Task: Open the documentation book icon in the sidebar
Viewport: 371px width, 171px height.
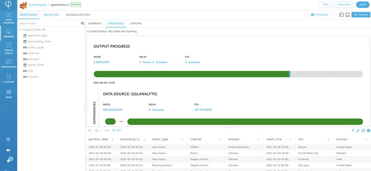Action: [x=8, y=150]
